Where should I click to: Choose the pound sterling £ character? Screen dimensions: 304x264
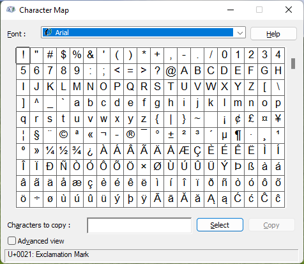pyautogui.click(x=251, y=120)
